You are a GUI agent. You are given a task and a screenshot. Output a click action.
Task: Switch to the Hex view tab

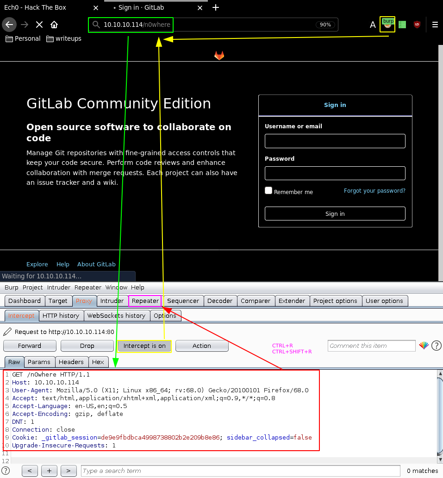[98, 362]
